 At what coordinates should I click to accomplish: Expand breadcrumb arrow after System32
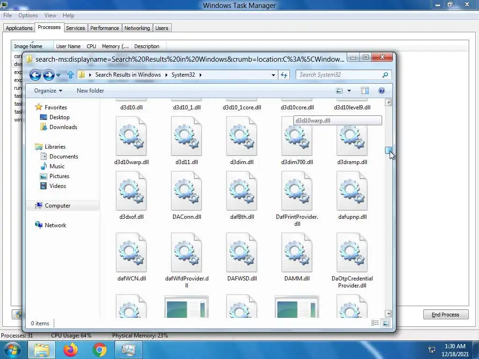[201, 75]
